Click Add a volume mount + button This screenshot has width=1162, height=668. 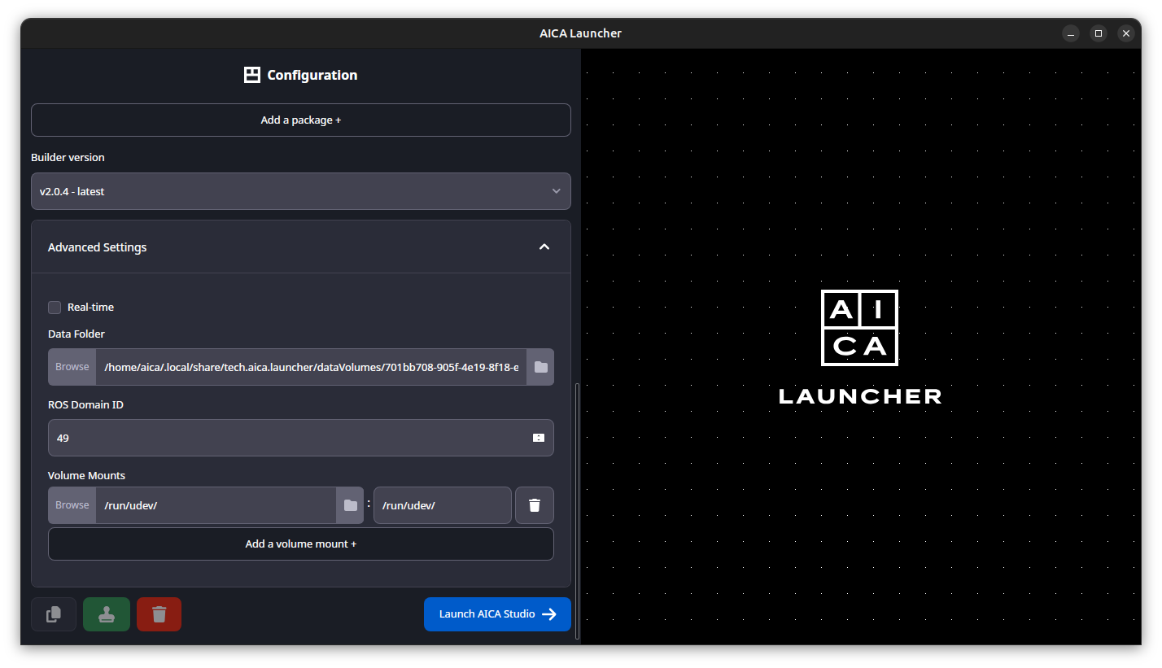[x=300, y=544]
